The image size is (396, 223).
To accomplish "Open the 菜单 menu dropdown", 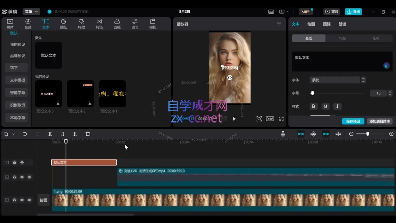I will click(x=31, y=11).
